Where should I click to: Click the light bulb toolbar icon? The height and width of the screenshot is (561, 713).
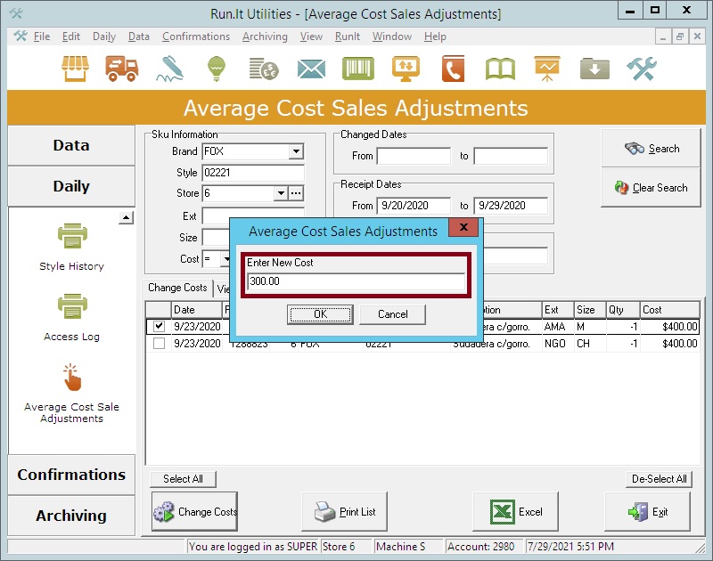(x=217, y=69)
